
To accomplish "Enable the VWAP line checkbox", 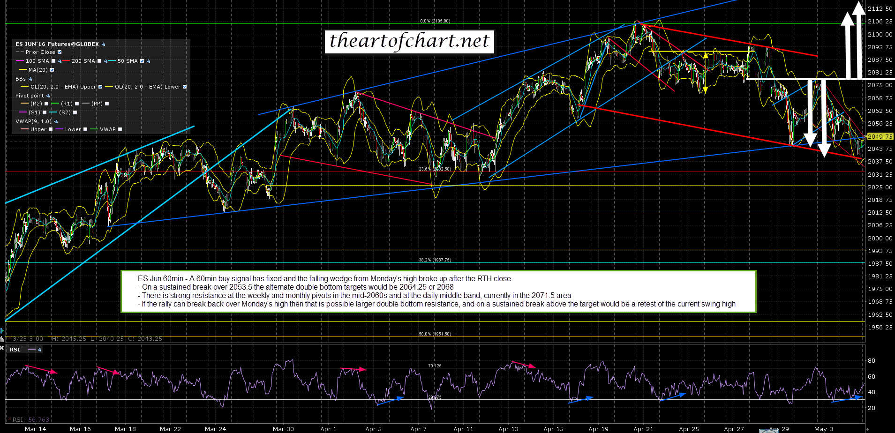I will coord(120,129).
